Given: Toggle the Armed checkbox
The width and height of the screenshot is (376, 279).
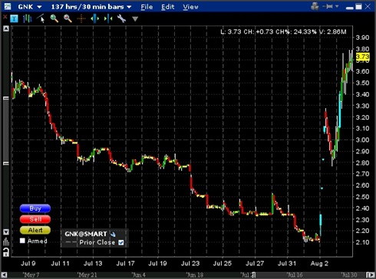Looking at the screenshot, I should (x=22, y=241).
